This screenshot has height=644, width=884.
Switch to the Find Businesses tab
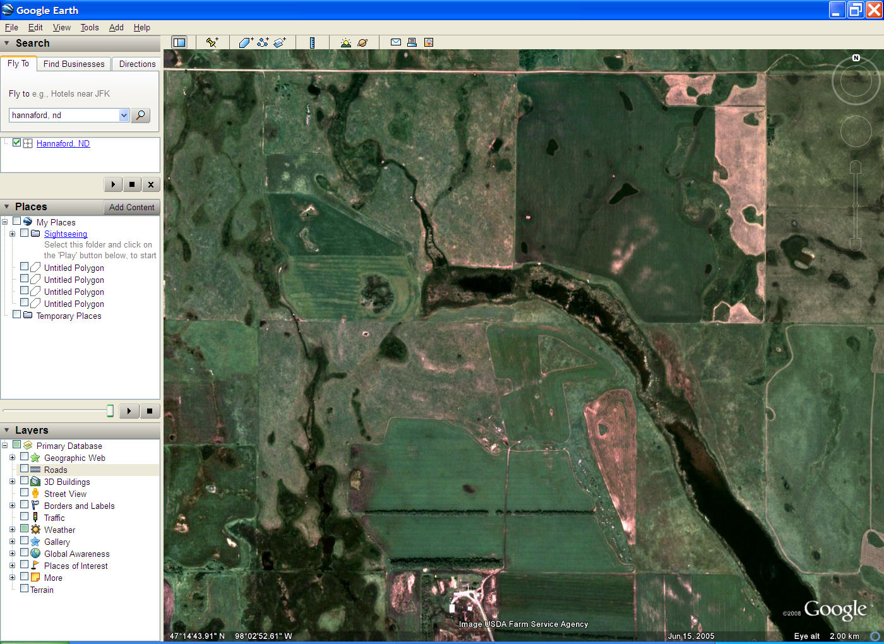tap(74, 64)
